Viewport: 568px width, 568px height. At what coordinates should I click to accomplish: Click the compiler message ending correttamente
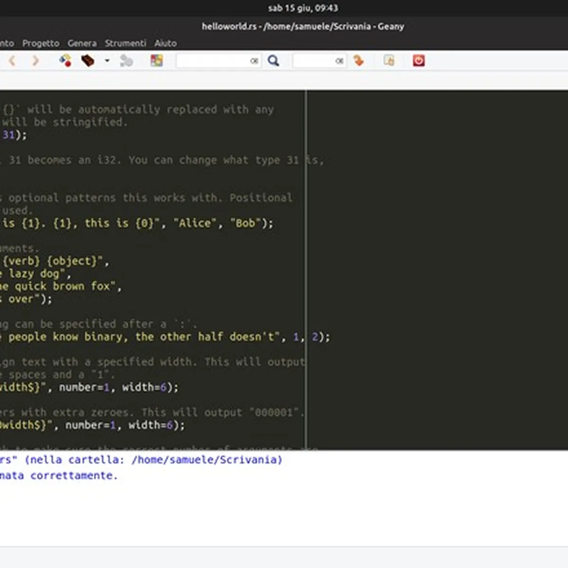click(x=59, y=475)
